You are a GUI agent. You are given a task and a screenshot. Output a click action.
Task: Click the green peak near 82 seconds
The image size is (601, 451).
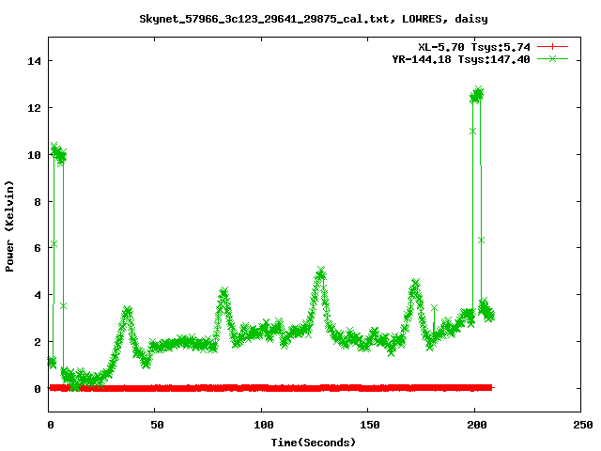point(223,292)
